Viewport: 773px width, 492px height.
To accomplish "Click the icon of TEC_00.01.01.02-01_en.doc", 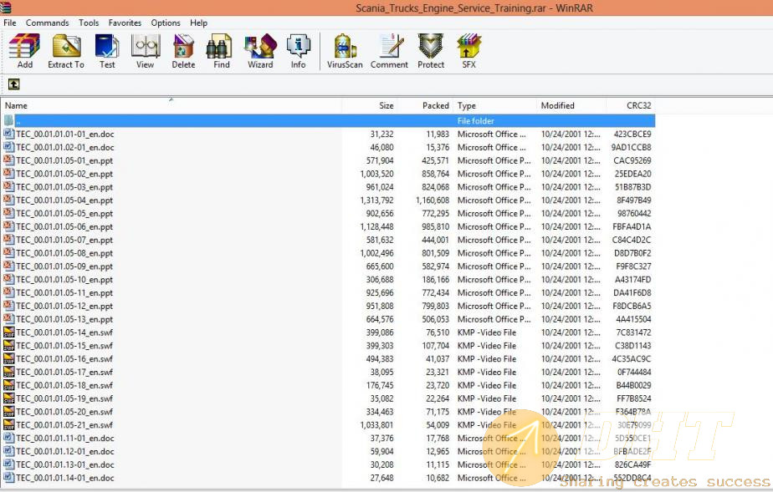I will [x=9, y=147].
